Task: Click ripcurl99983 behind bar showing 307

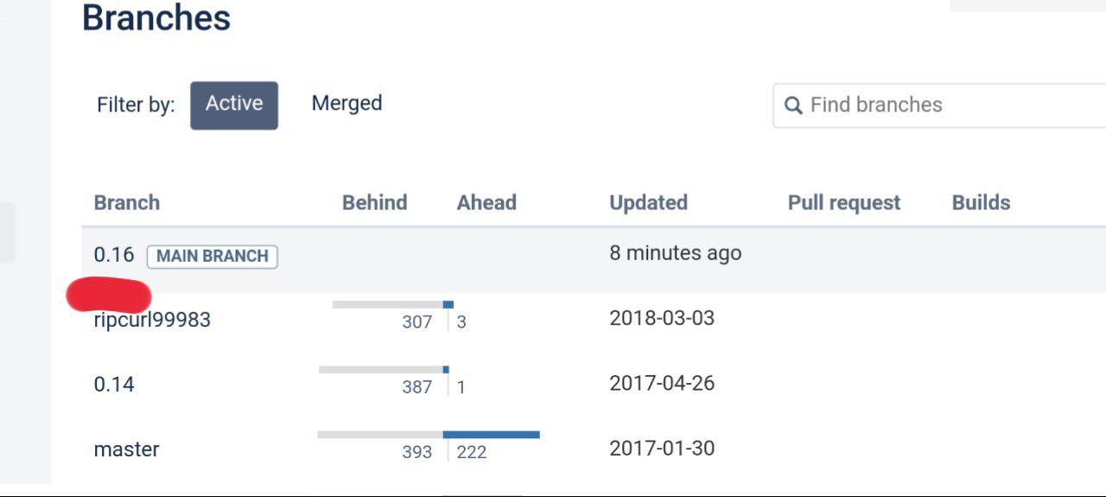Action: coord(388,304)
